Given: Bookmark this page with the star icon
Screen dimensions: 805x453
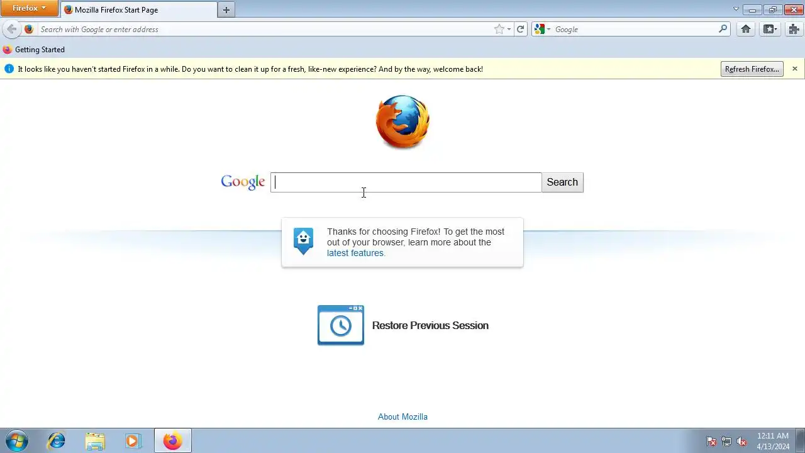Looking at the screenshot, I should coord(499,29).
